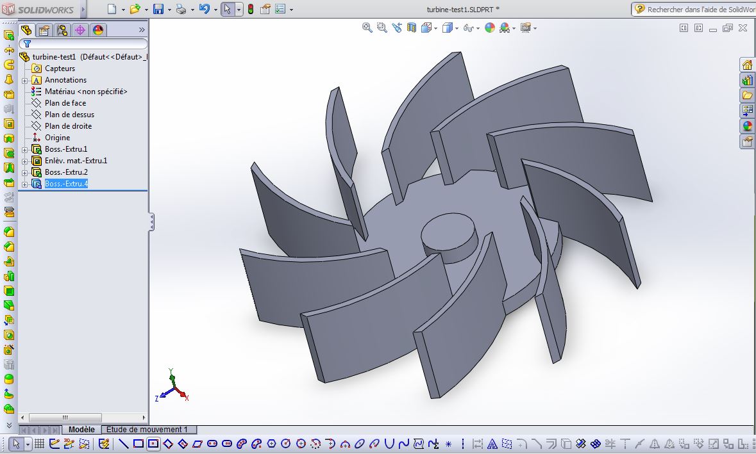This screenshot has height=454, width=756.
Task: Select the Rotate view tool
Action: 398,28
